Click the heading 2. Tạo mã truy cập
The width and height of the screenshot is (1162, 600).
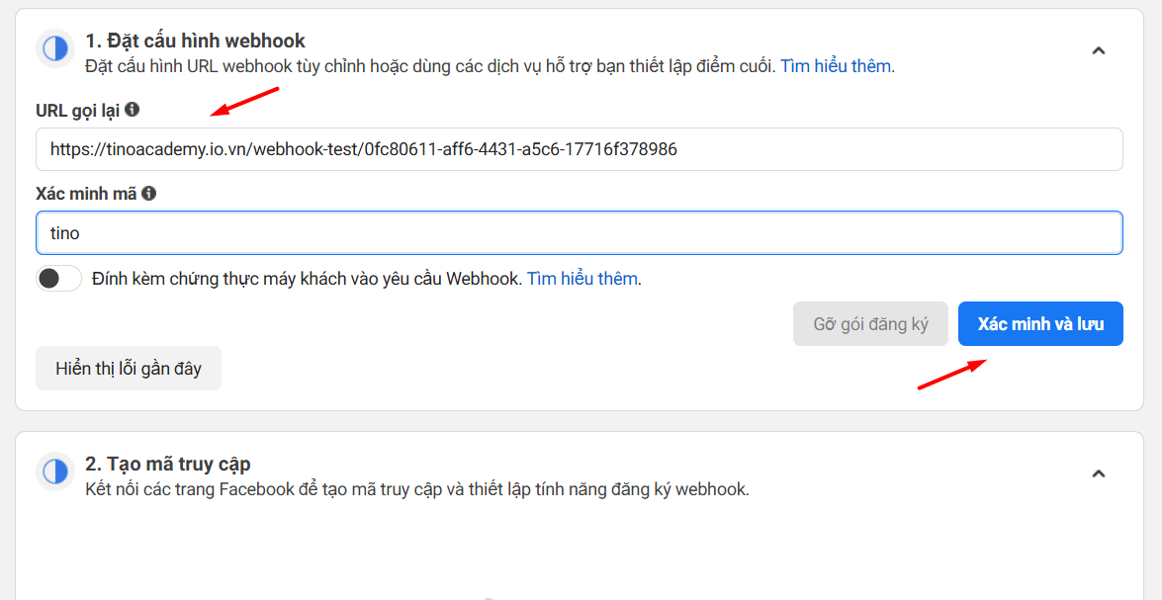coord(167,465)
